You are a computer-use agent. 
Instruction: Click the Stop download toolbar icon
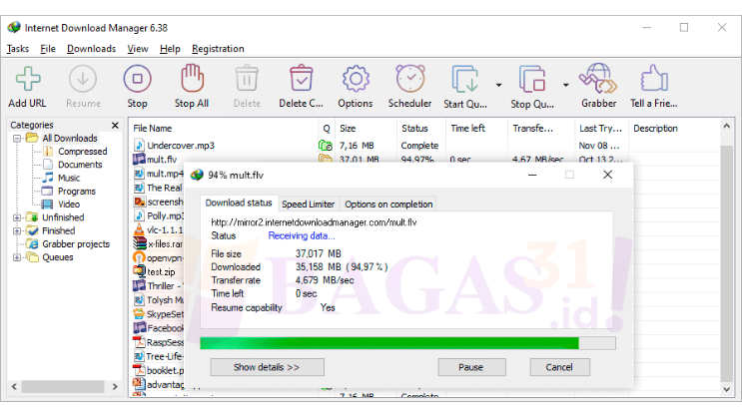[137, 80]
